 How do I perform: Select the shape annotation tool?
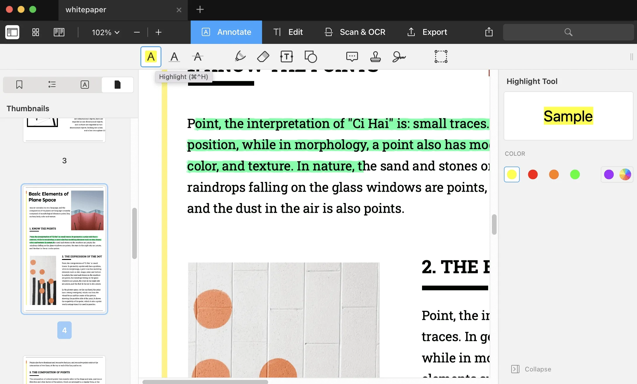[310, 56]
